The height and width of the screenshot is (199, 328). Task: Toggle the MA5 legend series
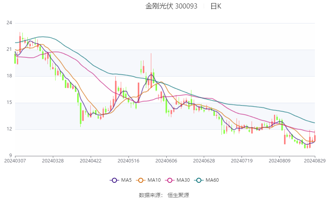tap(121, 180)
